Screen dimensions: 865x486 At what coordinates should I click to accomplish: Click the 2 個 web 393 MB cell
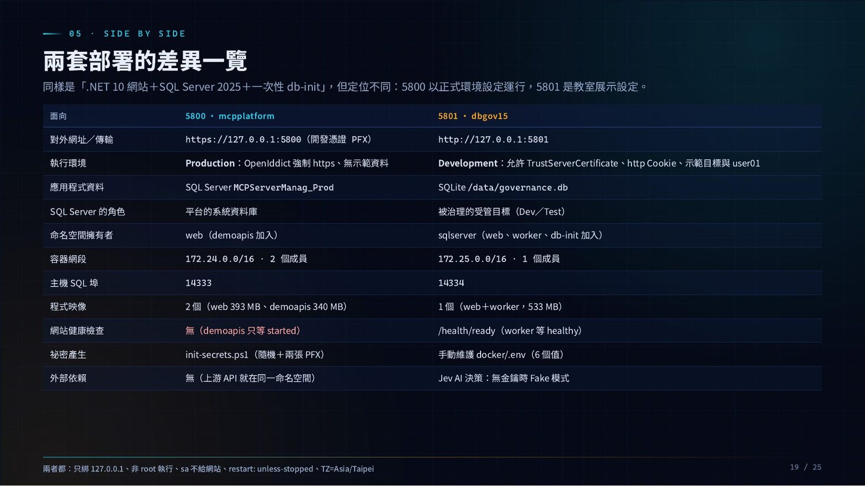pos(267,307)
